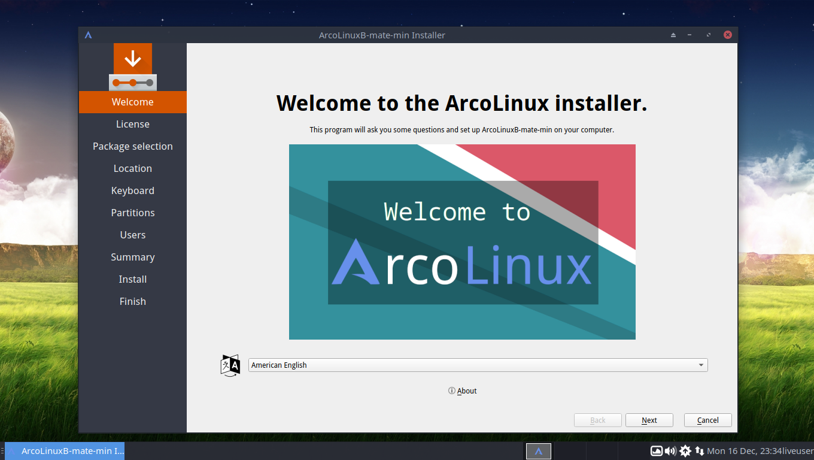Click the panel grip handle at left edge
The width and height of the screenshot is (814, 460).
coord(2,451)
